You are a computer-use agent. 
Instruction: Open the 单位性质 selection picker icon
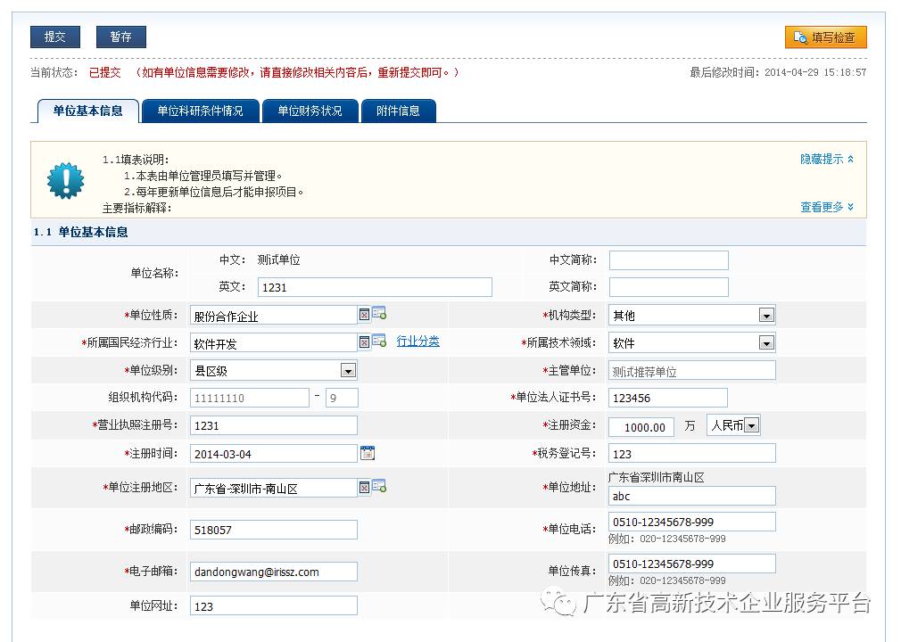point(379,313)
